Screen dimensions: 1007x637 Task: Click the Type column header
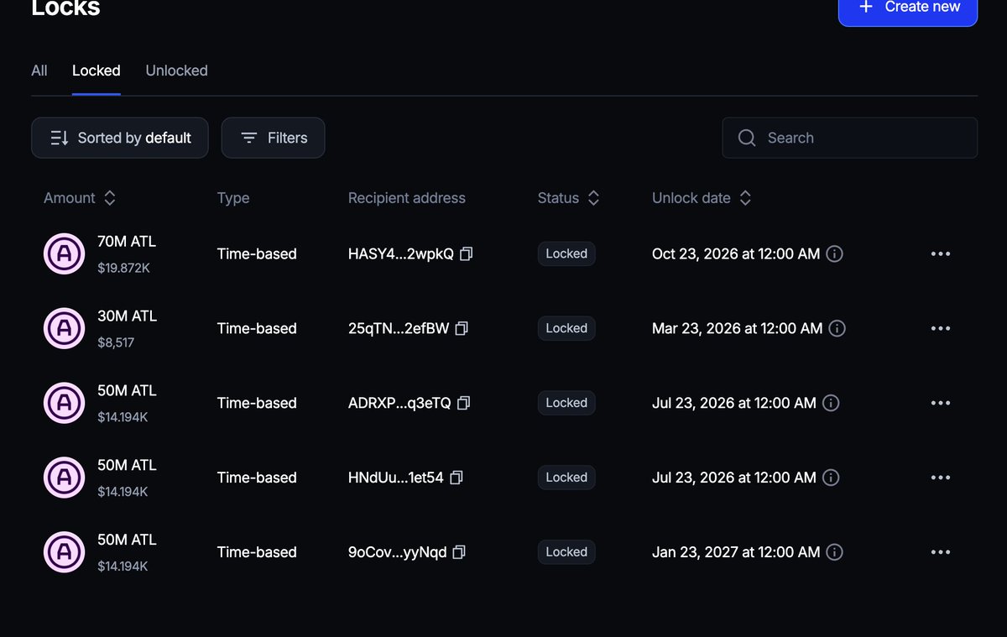(x=233, y=198)
